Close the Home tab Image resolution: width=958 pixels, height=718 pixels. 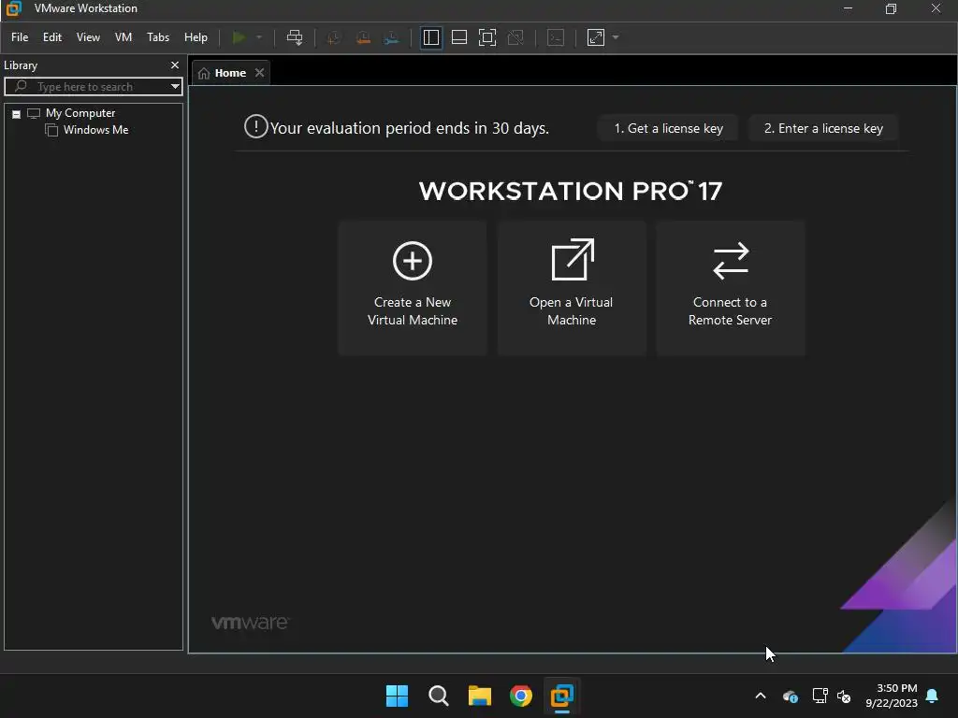(x=260, y=73)
